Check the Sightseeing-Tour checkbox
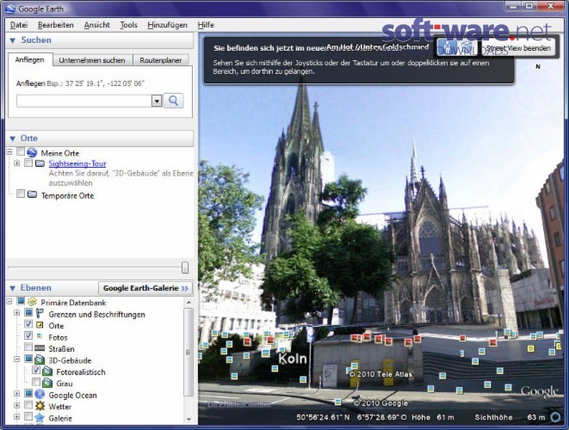This screenshot has height=430, width=569. coord(28,163)
